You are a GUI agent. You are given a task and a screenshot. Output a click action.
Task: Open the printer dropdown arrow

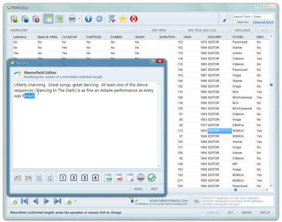(x=79, y=19)
